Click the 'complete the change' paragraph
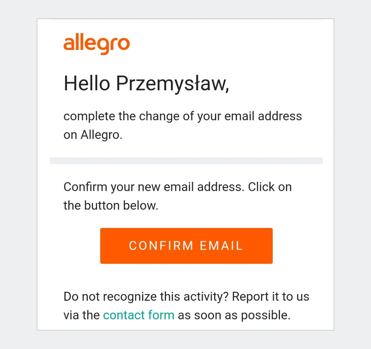Viewport: 371px width, 349px height. pos(182,125)
